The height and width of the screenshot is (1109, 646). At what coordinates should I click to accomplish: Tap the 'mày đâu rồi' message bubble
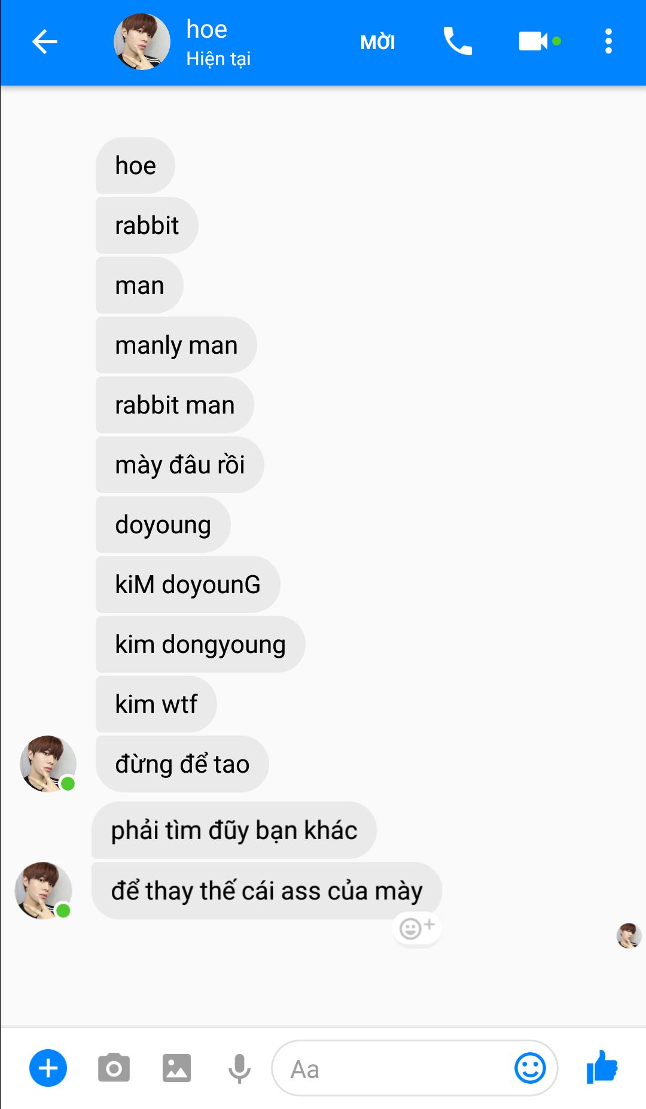point(179,465)
